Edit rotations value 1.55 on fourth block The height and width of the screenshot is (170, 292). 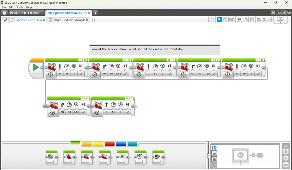coord(207,74)
